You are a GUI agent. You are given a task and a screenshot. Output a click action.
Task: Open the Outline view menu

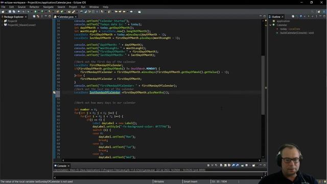pos(316,16)
